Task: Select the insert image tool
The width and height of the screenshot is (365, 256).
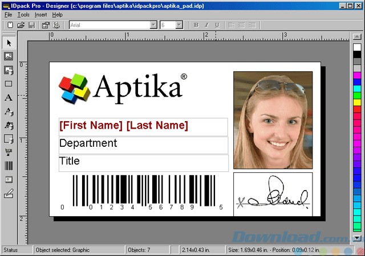Action: click(9, 56)
